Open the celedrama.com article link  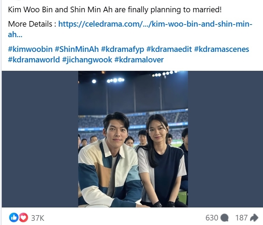[x=130, y=29]
